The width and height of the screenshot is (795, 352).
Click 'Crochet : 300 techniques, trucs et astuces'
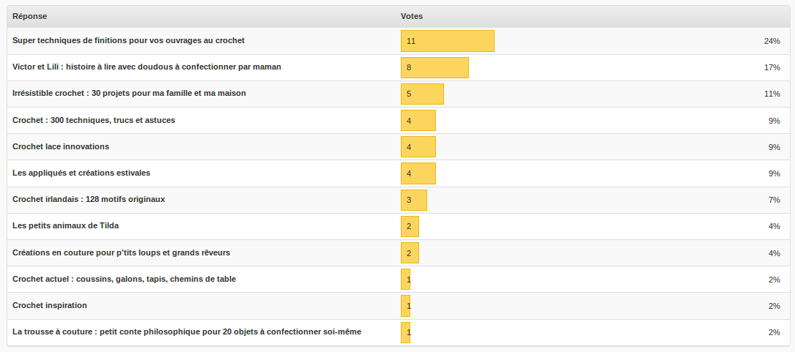[94, 119]
